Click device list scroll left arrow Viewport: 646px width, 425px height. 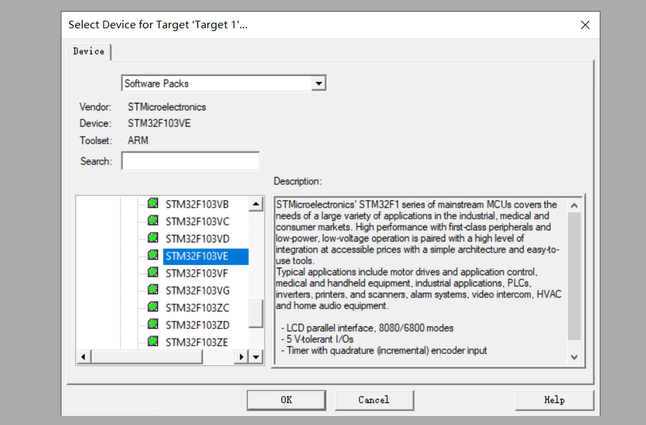[x=84, y=357]
